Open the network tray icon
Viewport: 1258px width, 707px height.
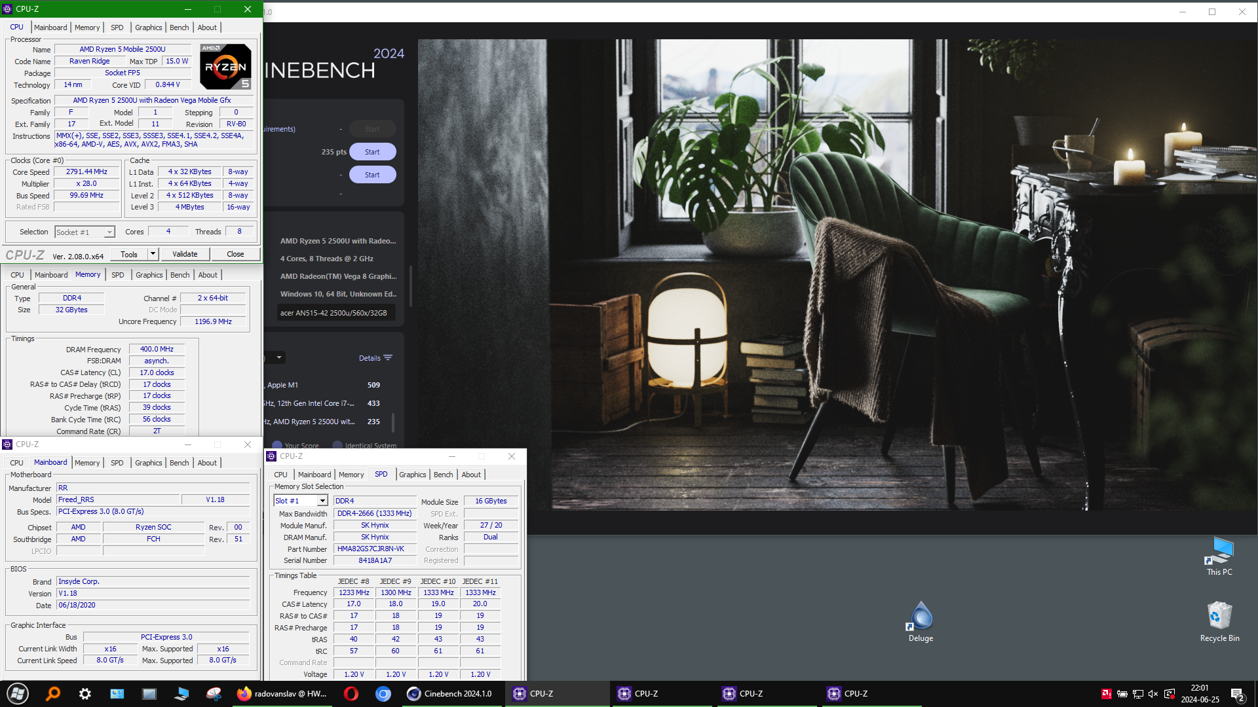click(1137, 693)
